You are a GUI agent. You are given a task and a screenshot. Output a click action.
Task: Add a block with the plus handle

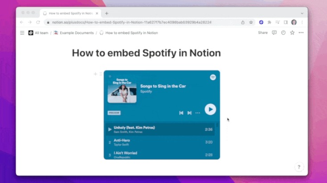[x=95, y=74]
